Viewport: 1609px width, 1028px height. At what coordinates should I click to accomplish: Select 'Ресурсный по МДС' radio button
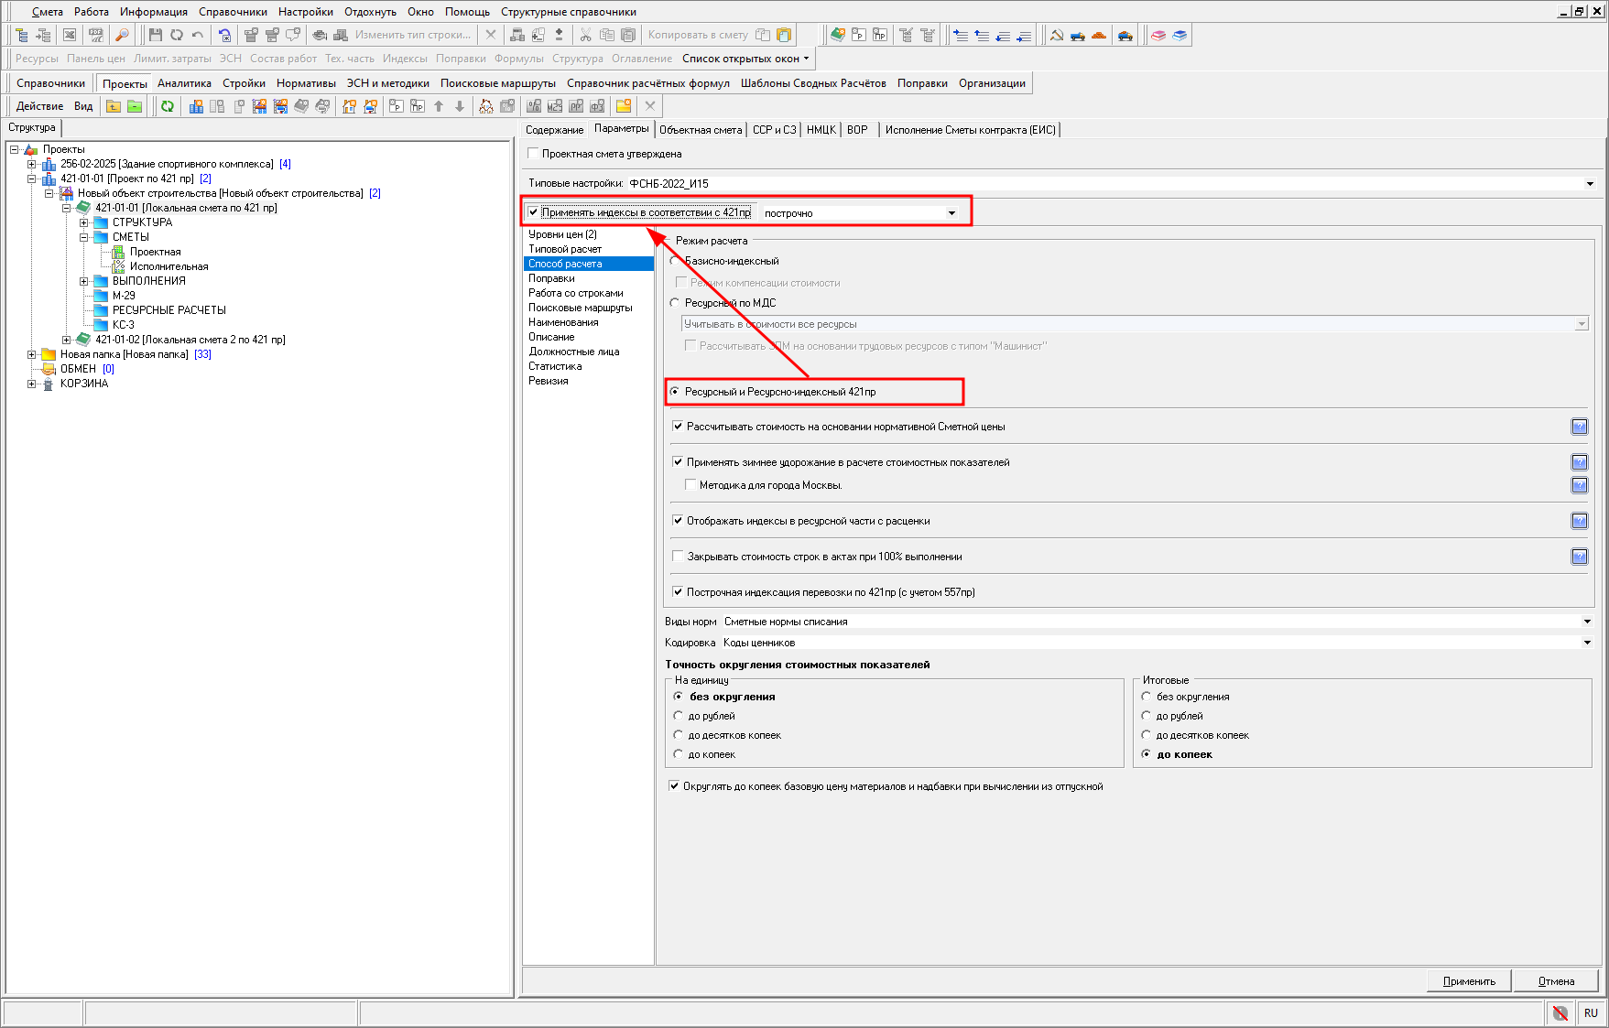tap(675, 303)
